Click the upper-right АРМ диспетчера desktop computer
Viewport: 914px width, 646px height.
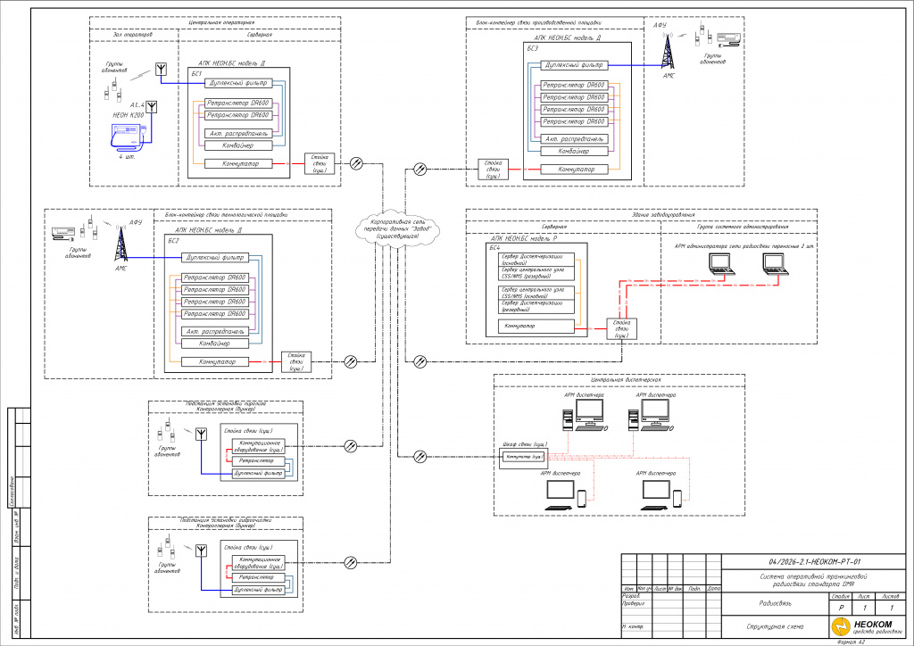click(x=651, y=415)
